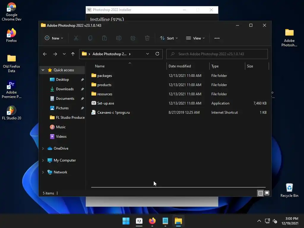Click the Copy icon in Explorer toolbar
Viewport: 304px width, 228px height.
click(x=90, y=38)
